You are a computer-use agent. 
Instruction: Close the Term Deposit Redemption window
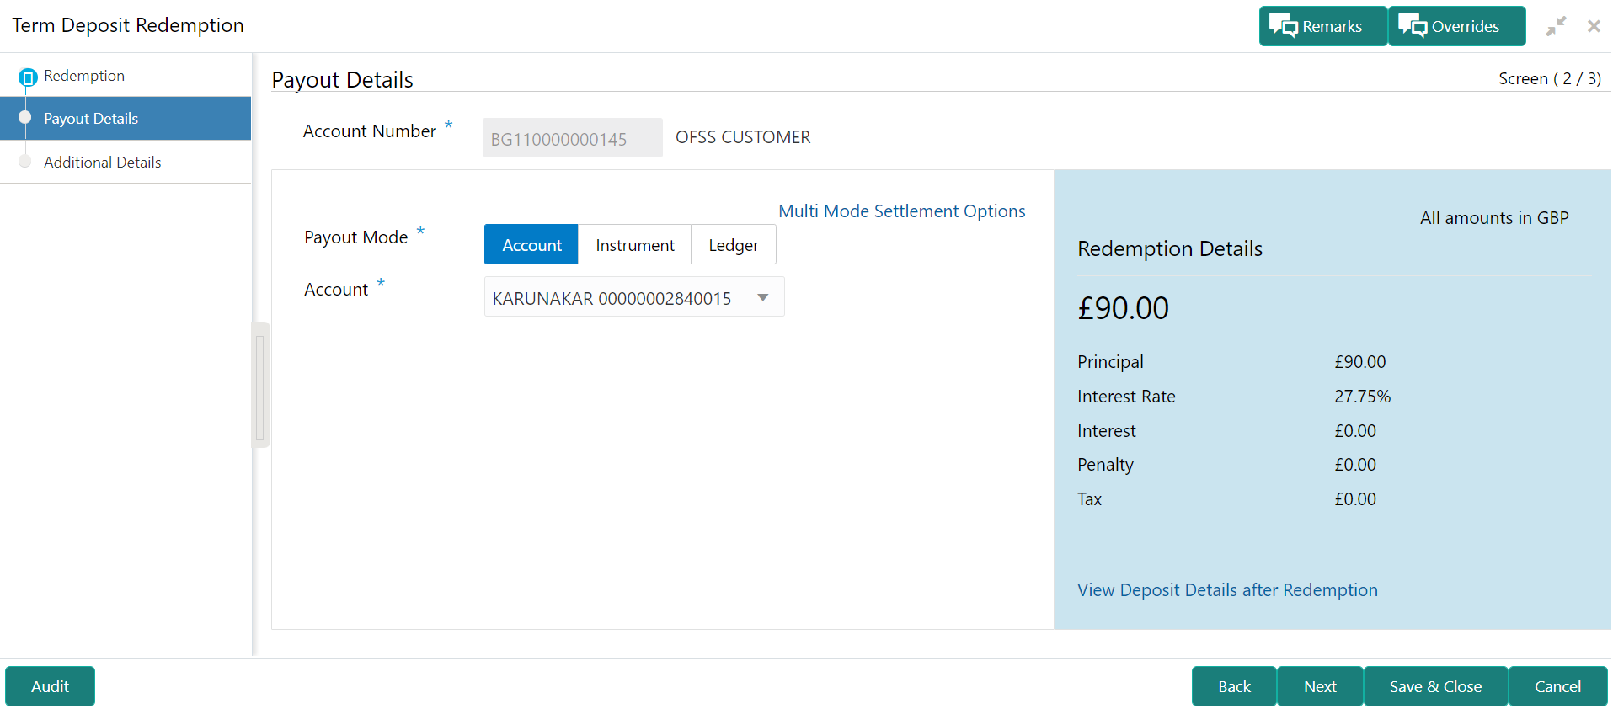tap(1594, 26)
